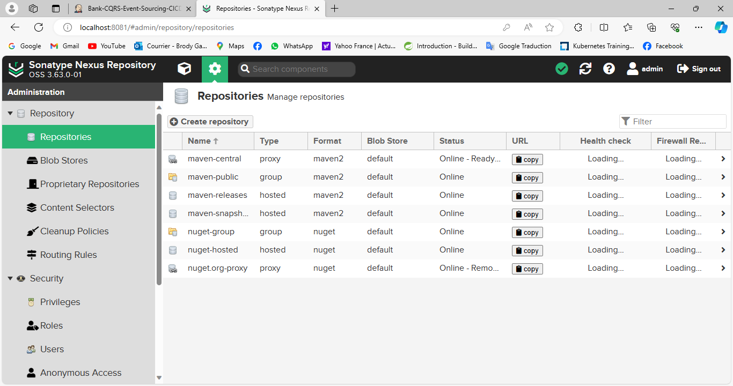Sort by Blob Store column header
The width and height of the screenshot is (733, 386).
398,141
